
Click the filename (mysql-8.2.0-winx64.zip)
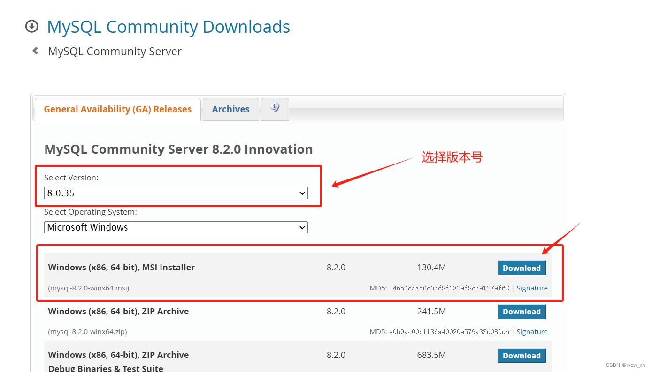point(87,332)
